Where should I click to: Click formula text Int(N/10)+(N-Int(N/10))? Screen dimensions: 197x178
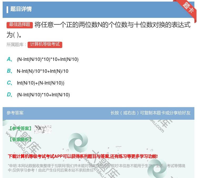[40, 83]
